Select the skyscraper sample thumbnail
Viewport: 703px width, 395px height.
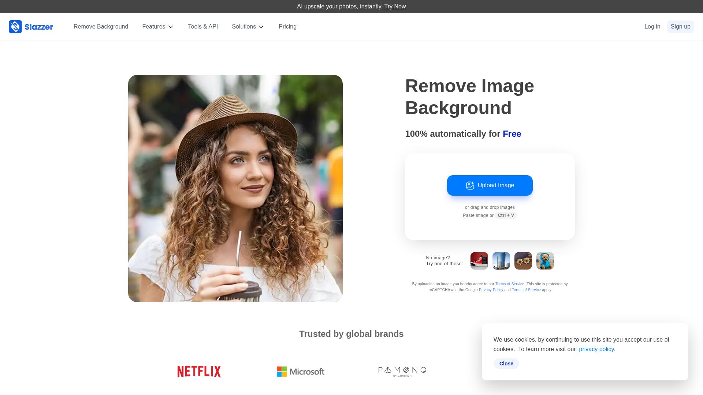point(501,261)
